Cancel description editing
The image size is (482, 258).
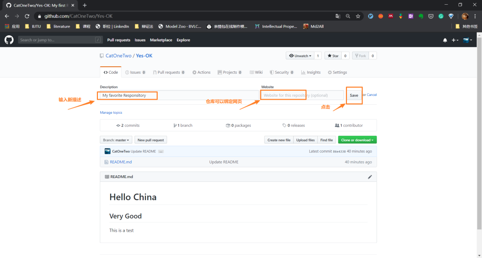pos(372,95)
